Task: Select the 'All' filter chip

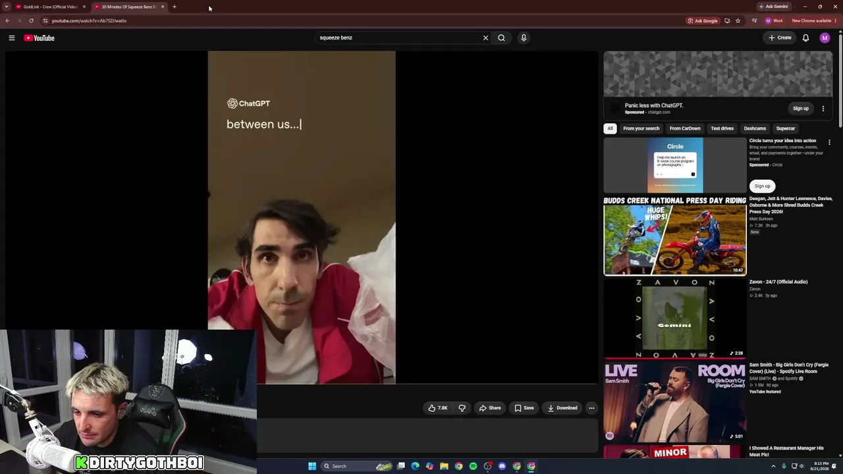Action: tap(610, 128)
